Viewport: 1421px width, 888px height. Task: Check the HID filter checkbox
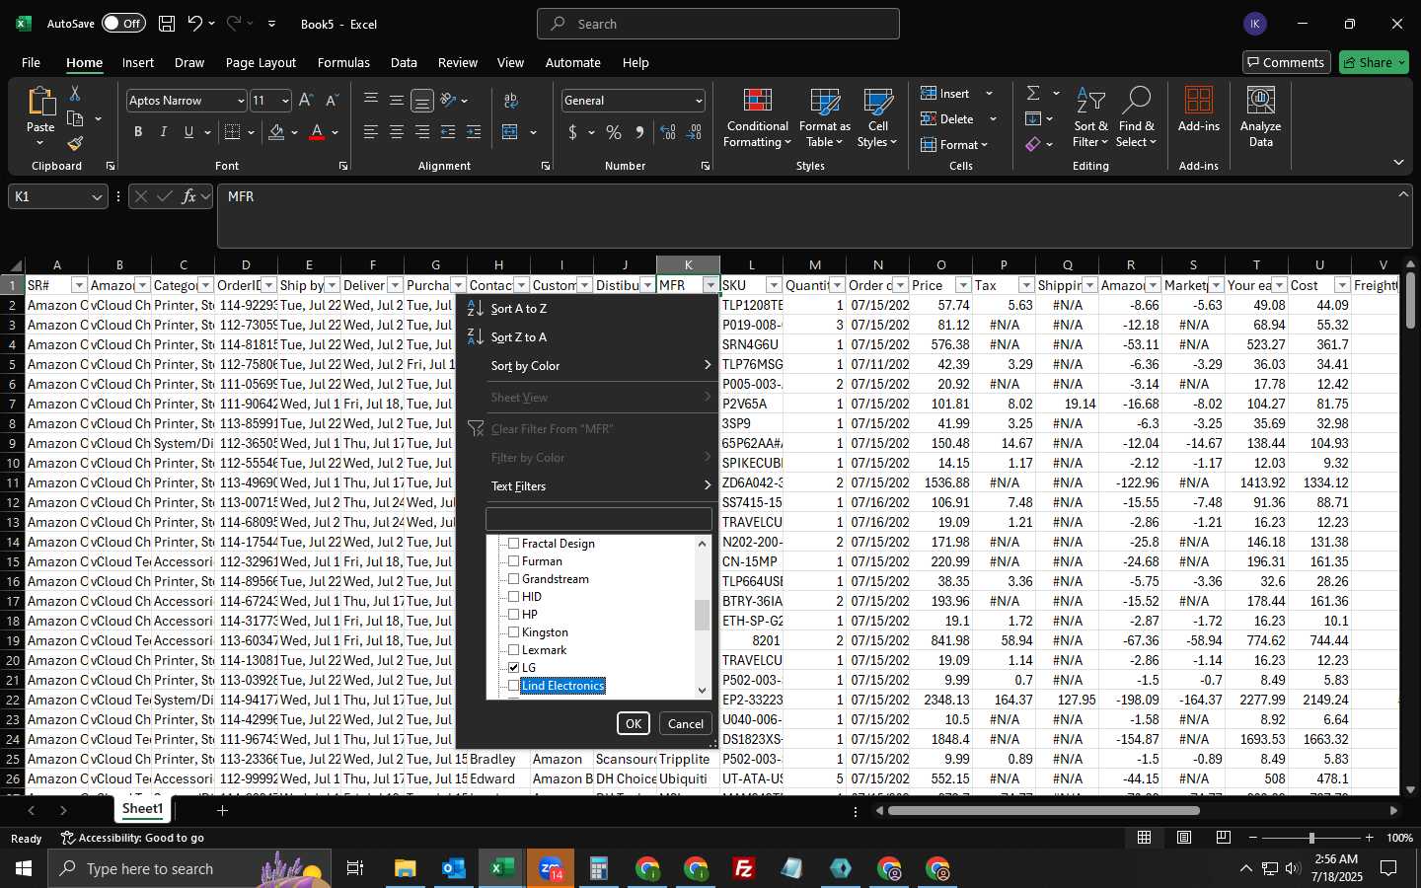click(513, 597)
